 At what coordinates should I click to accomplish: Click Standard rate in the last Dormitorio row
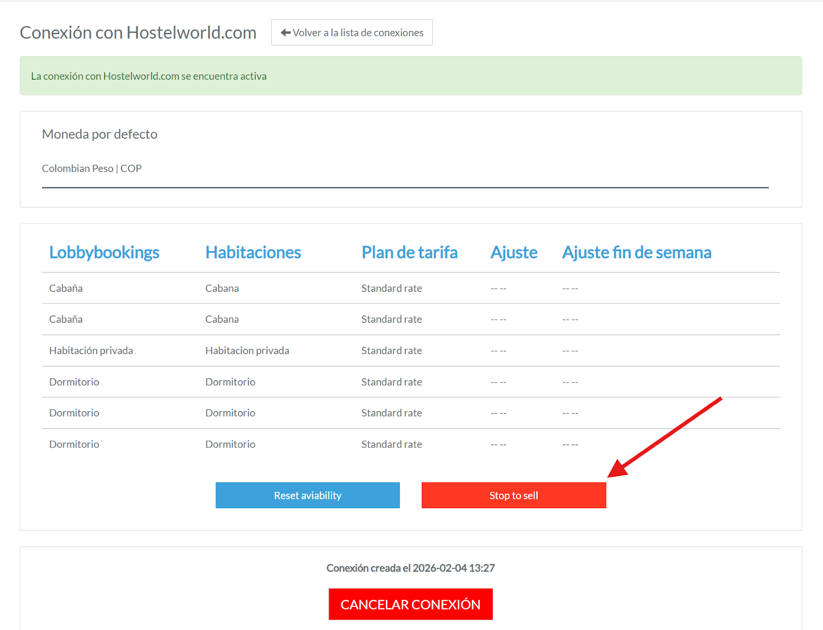click(x=391, y=444)
